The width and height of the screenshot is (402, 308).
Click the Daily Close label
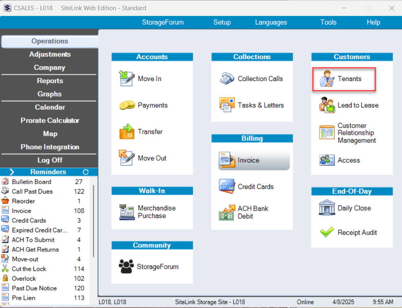pyautogui.click(x=354, y=208)
